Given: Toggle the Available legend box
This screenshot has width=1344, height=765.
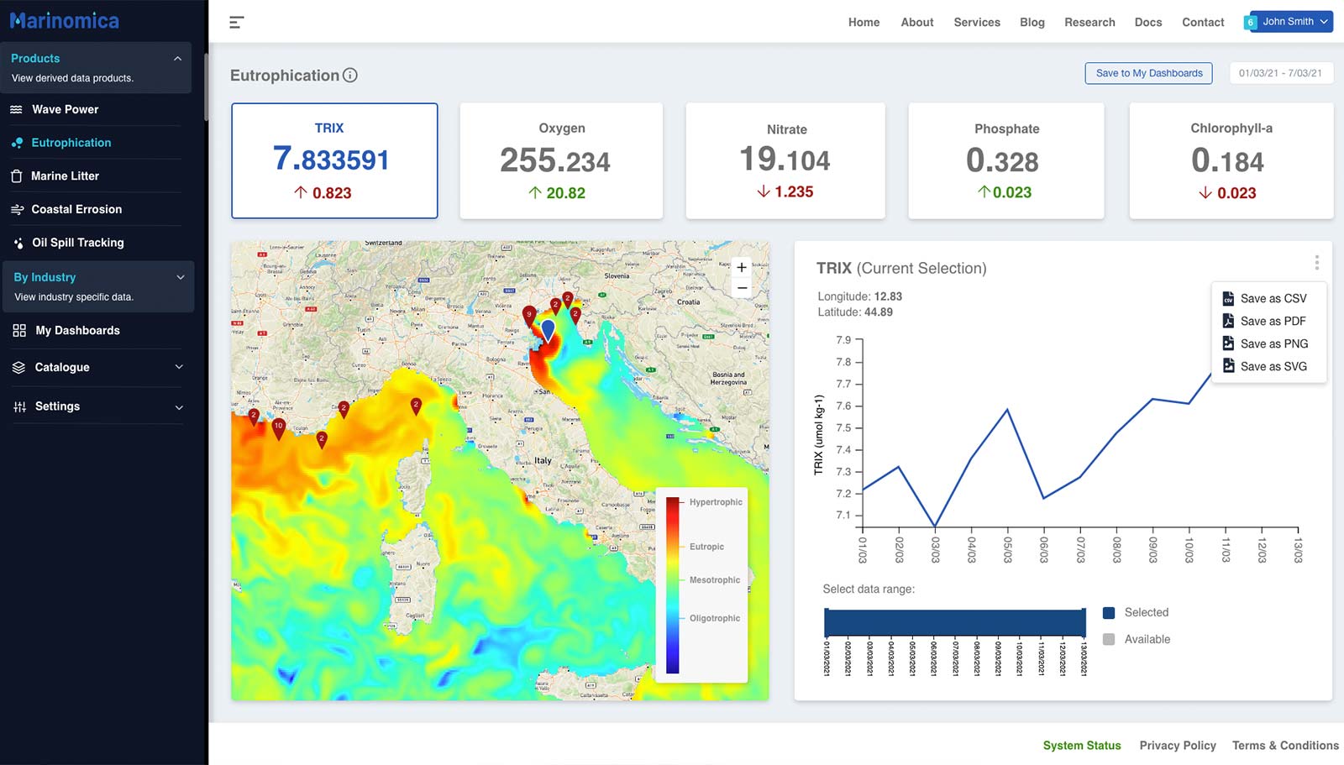Looking at the screenshot, I should point(1109,640).
